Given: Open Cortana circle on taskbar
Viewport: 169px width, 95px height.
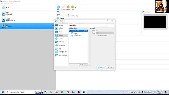Looking at the screenshot, I should point(46,92).
